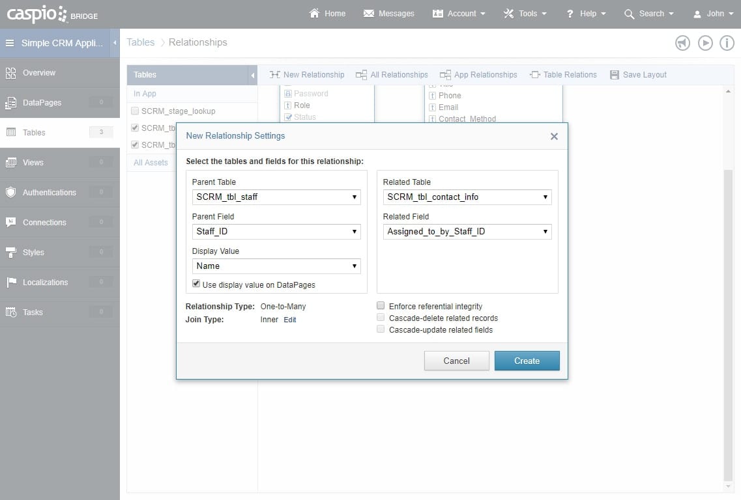The image size is (741, 500).
Task: Enable Enforce referential integrity checkbox
Action: click(x=381, y=306)
